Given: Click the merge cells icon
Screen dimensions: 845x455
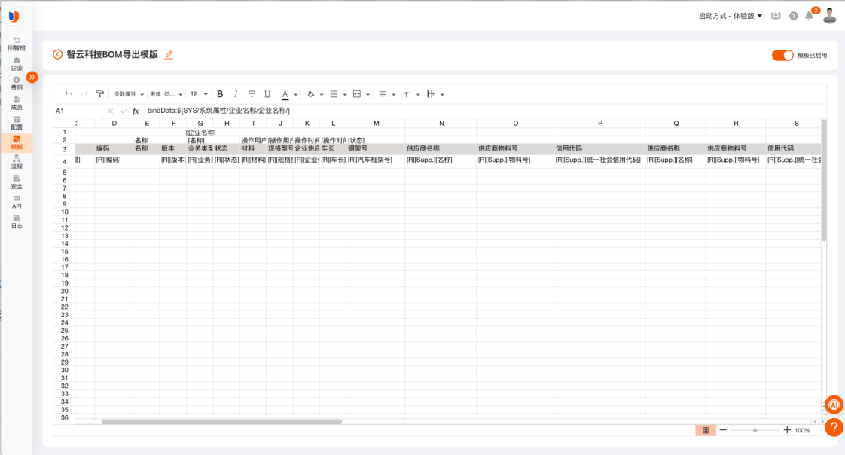Looking at the screenshot, I should tap(357, 94).
